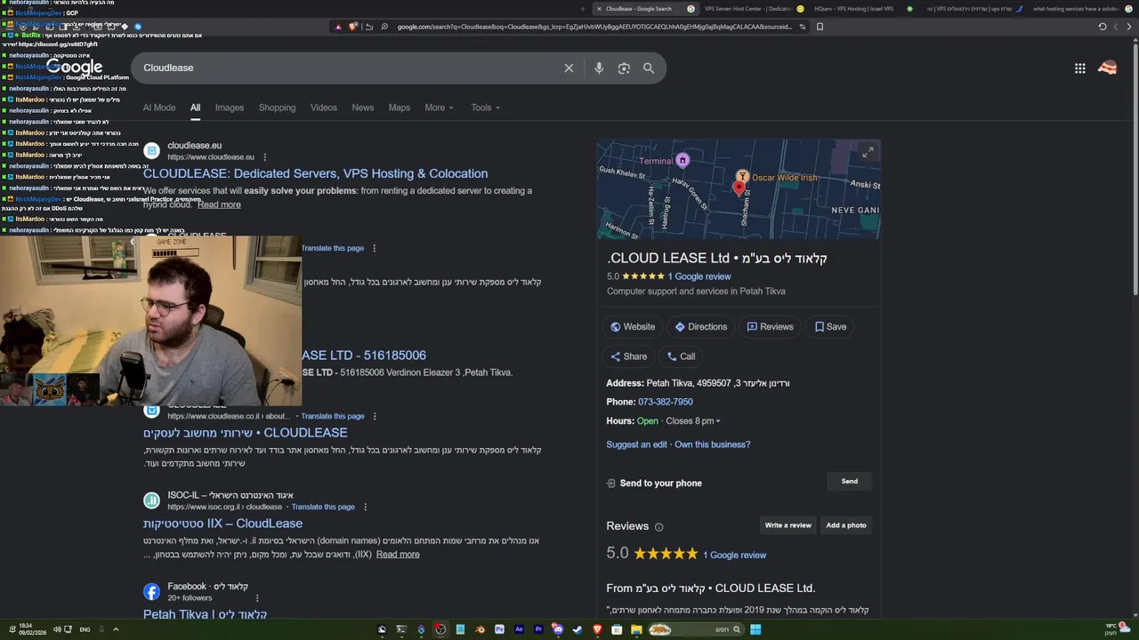Image resolution: width=1139 pixels, height=640 pixels.
Task: Open Discord from the taskbar
Action: [558, 629]
